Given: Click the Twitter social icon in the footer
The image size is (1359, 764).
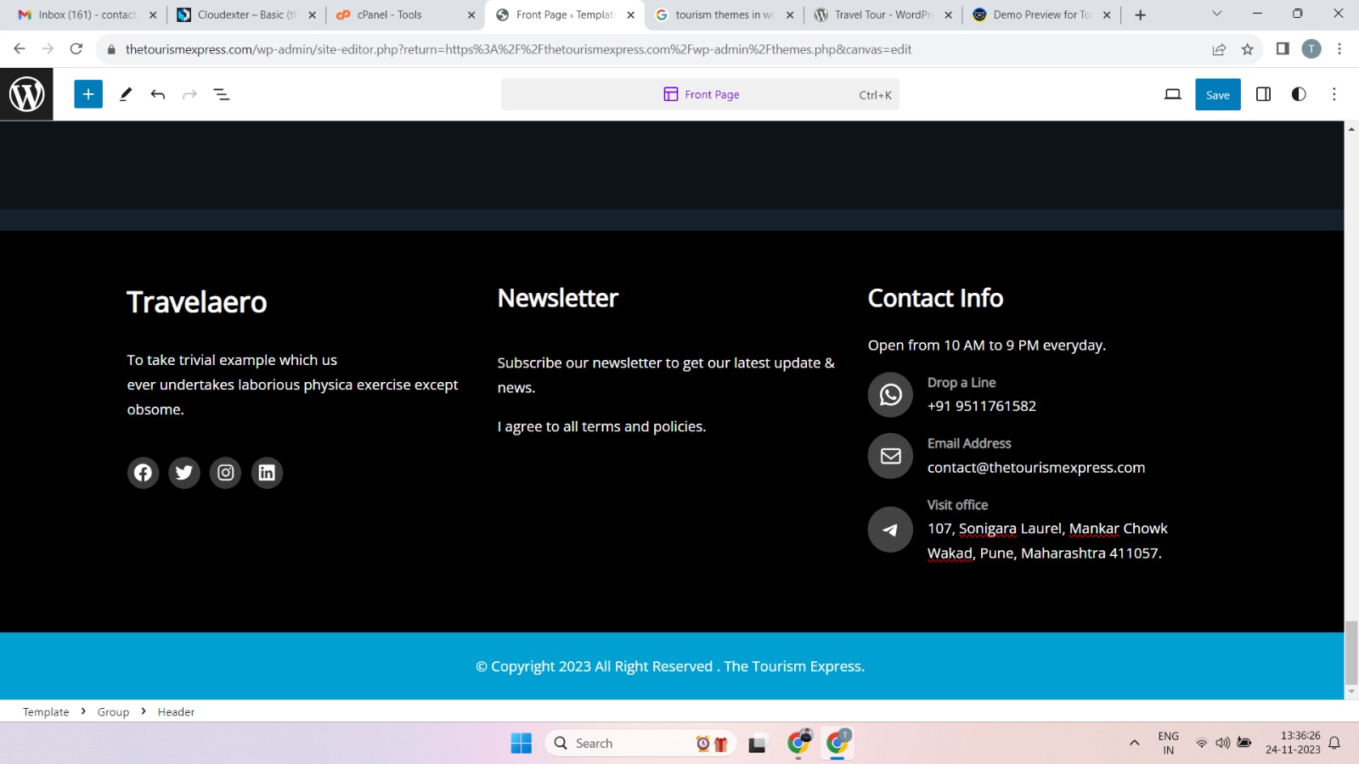Looking at the screenshot, I should pyautogui.click(x=184, y=473).
